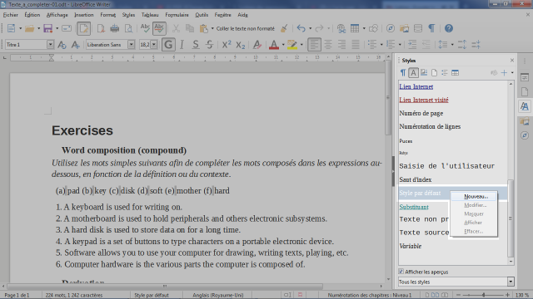Screen dimensions: 533x299
Task: Click Coller le texte non formaté button
Action: [246, 28]
